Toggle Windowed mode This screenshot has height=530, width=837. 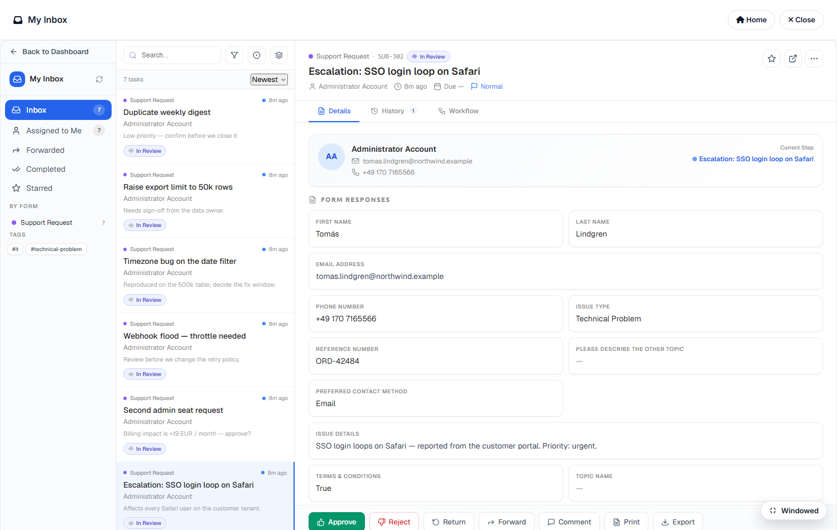793,510
